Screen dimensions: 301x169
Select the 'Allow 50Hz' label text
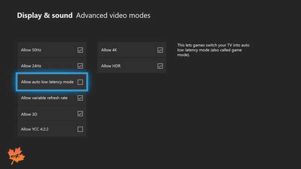point(31,50)
